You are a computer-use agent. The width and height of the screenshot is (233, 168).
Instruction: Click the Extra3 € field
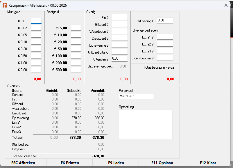(x=165, y=51)
